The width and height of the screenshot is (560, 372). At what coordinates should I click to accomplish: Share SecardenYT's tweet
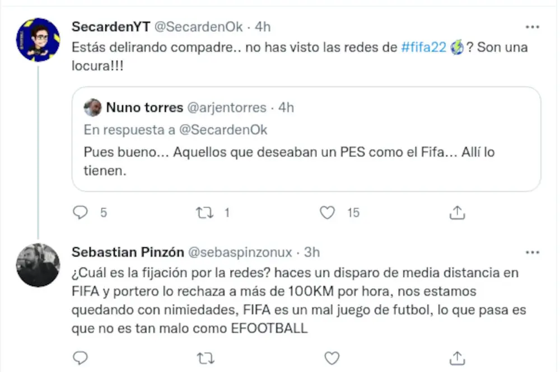[x=457, y=213]
